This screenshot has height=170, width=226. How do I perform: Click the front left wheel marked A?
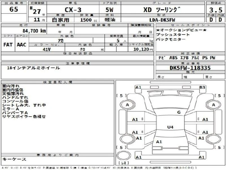point(127,105)
